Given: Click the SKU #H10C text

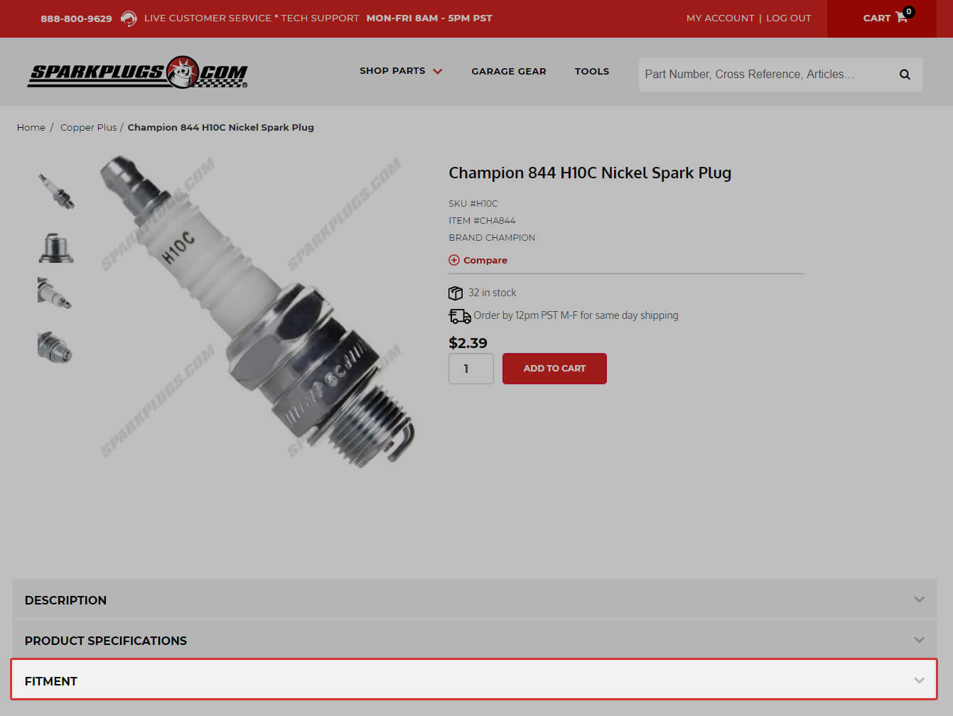Looking at the screenshot, I should click(473, 203).
